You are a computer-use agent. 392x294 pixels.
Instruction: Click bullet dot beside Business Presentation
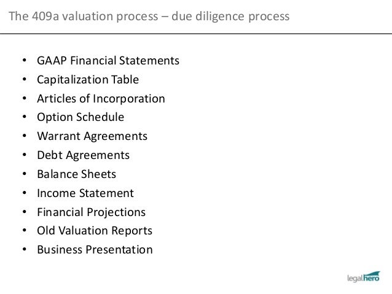24,249
